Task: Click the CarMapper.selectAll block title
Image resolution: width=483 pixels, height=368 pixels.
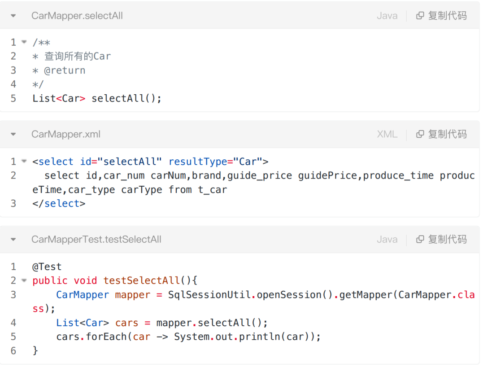Action: point(77,16)
